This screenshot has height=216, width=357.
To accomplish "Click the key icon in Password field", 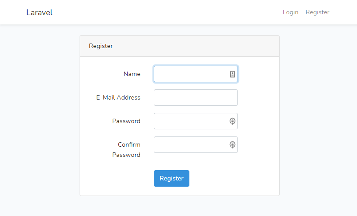I will tap(232, 121).
